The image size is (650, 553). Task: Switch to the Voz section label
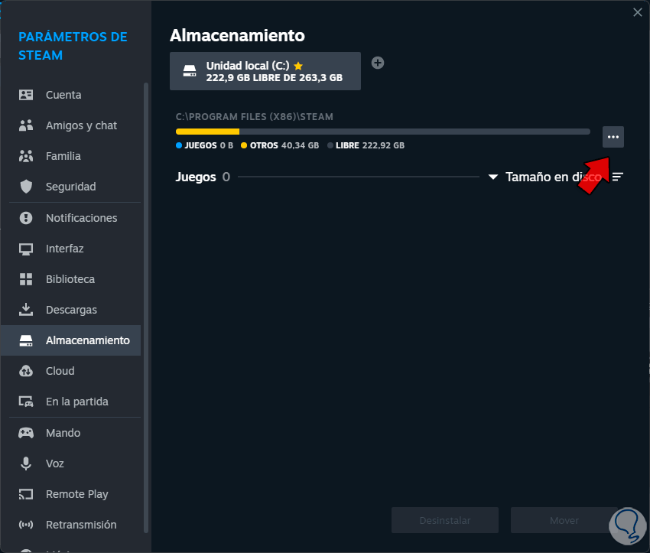coord(55,464)
